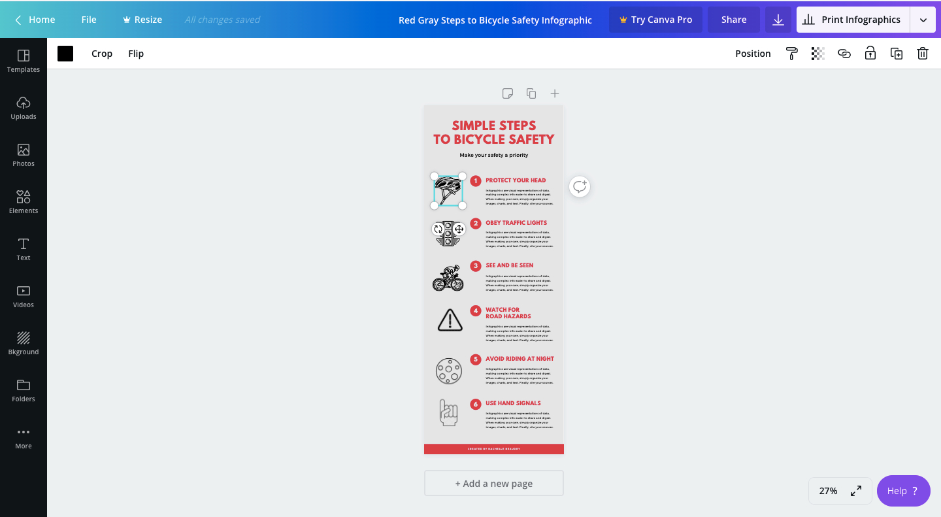The height and width of the screenshot is (517, 941).
Task: Open the Templates panel
Action: (x=24, y=61)
